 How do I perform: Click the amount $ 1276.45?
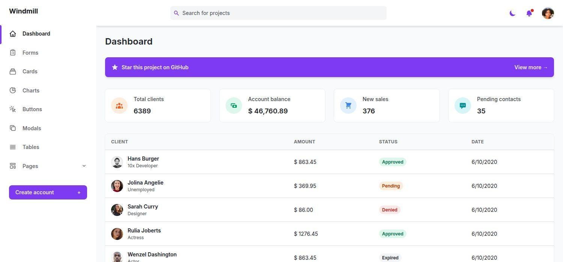[x=306, y=234]
